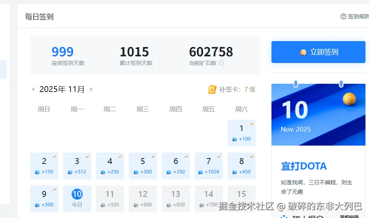Viewport: 369px width, 218px height.
Task: Select calendar day 4 with +250
Action: click(110, 166)
